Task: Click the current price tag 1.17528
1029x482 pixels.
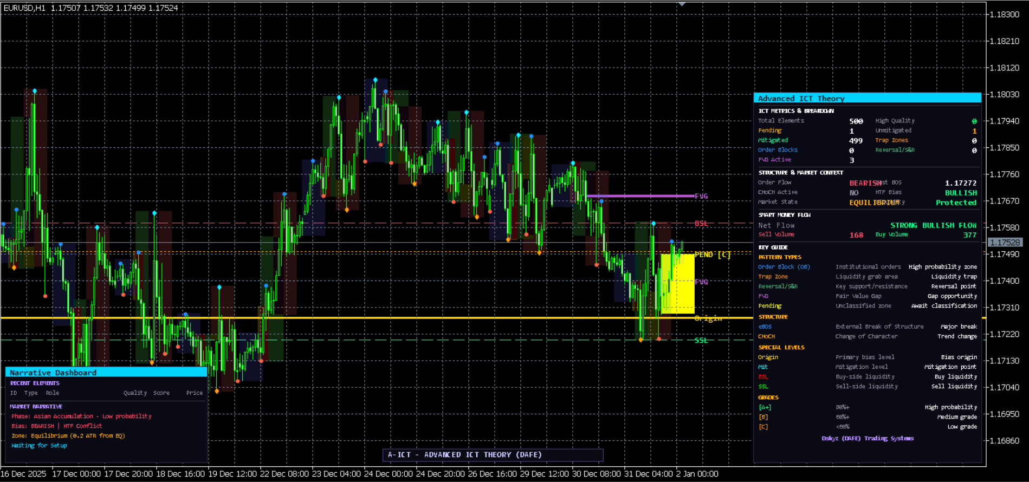Action: point(1006,243)
